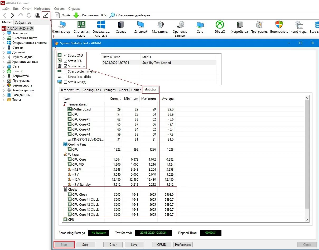Open the Устройства icon in main pane
Image resolution: width=319 pixels, height=250 pixels.
(240, 27)
